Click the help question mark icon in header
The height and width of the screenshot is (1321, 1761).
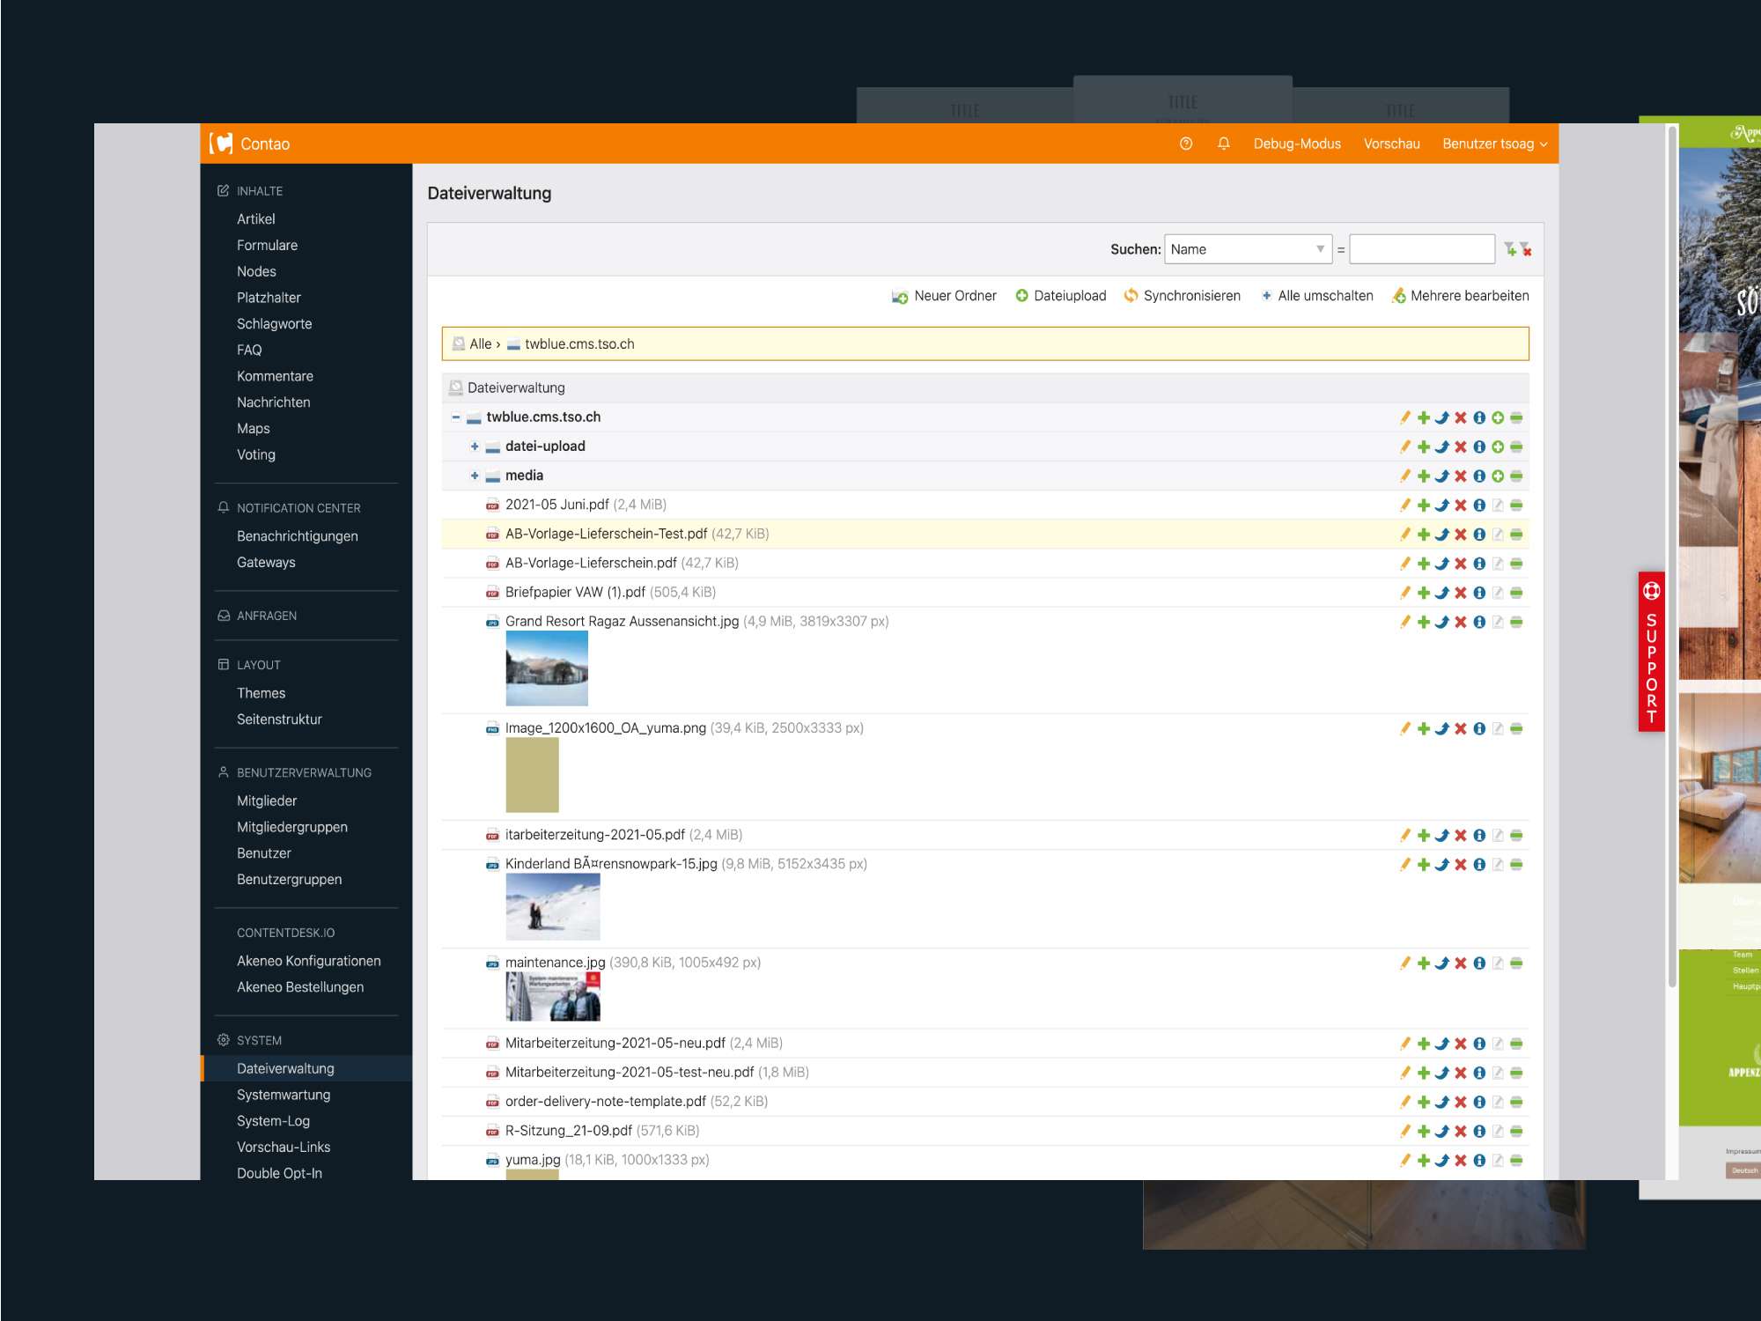(1186, 144)
